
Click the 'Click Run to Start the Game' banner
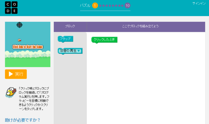point(28,47)
